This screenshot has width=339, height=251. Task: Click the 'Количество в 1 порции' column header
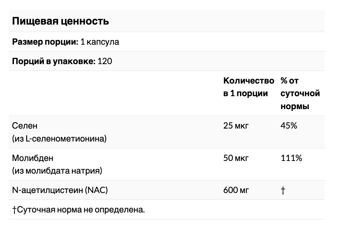[248, 87]
